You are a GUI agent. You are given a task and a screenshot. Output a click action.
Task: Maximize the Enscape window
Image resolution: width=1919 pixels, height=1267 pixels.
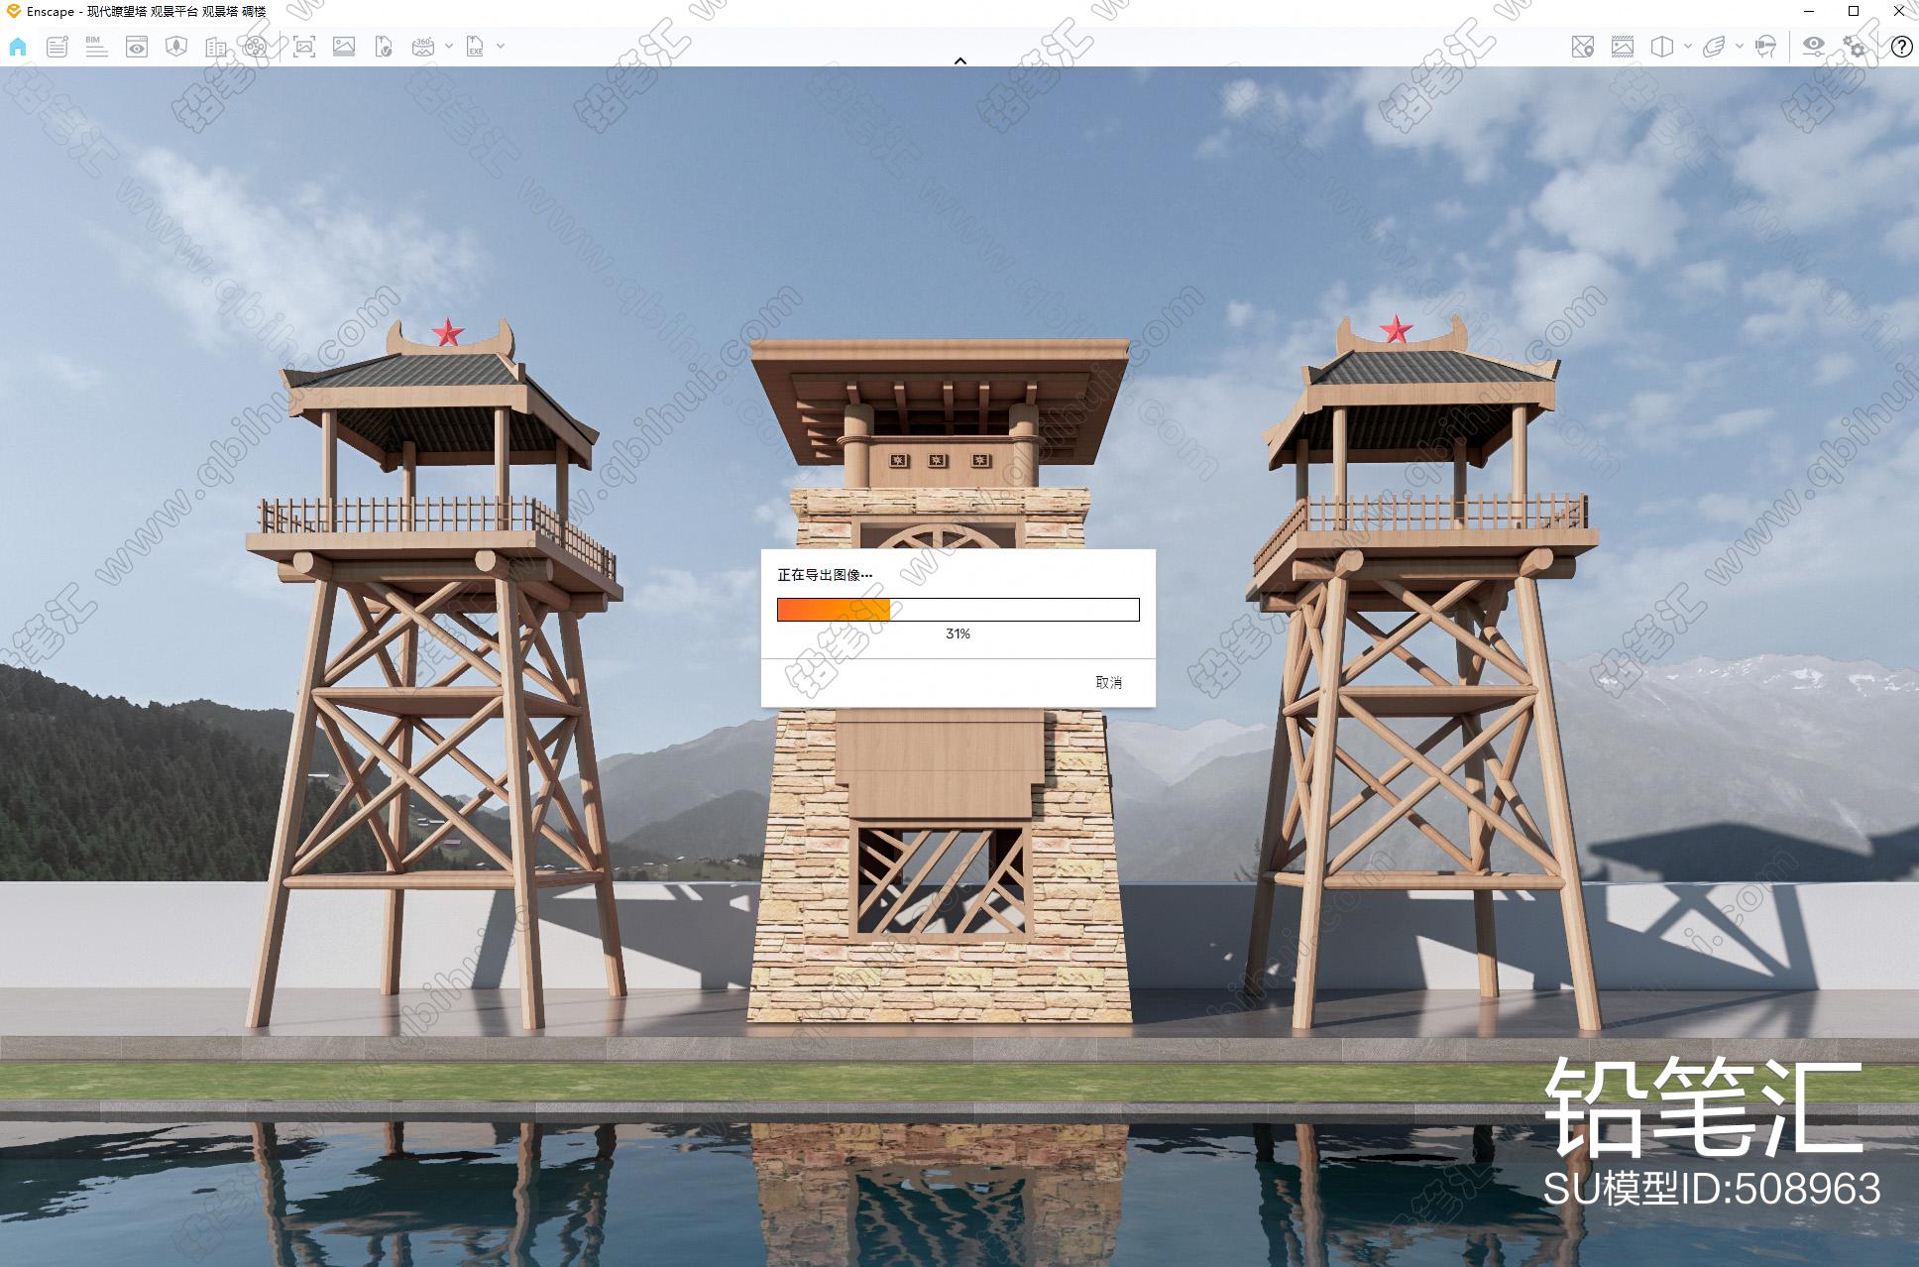(1854, 11)
